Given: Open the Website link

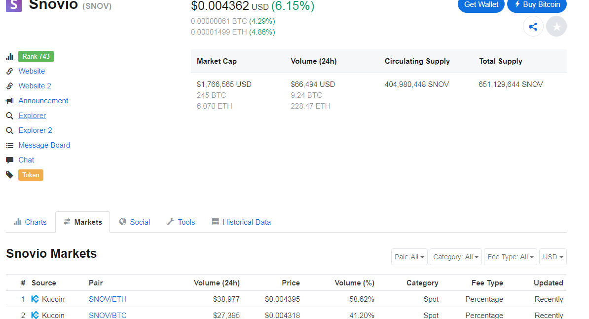Looking at the screenshot, I should pyautogui.click(x=32, y=71).
